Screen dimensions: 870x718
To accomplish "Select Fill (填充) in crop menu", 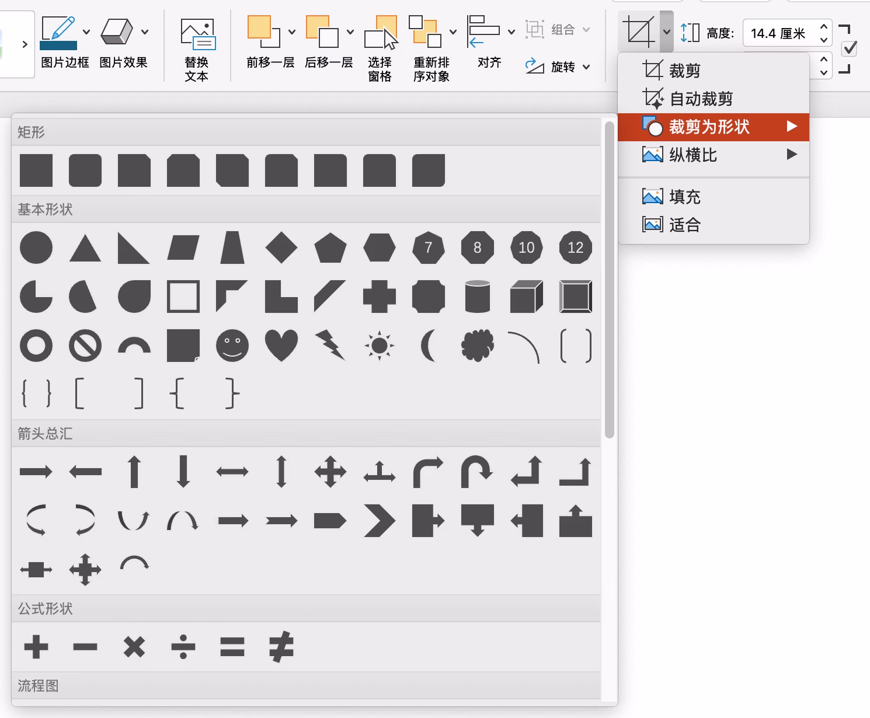I will pos(684,197).
